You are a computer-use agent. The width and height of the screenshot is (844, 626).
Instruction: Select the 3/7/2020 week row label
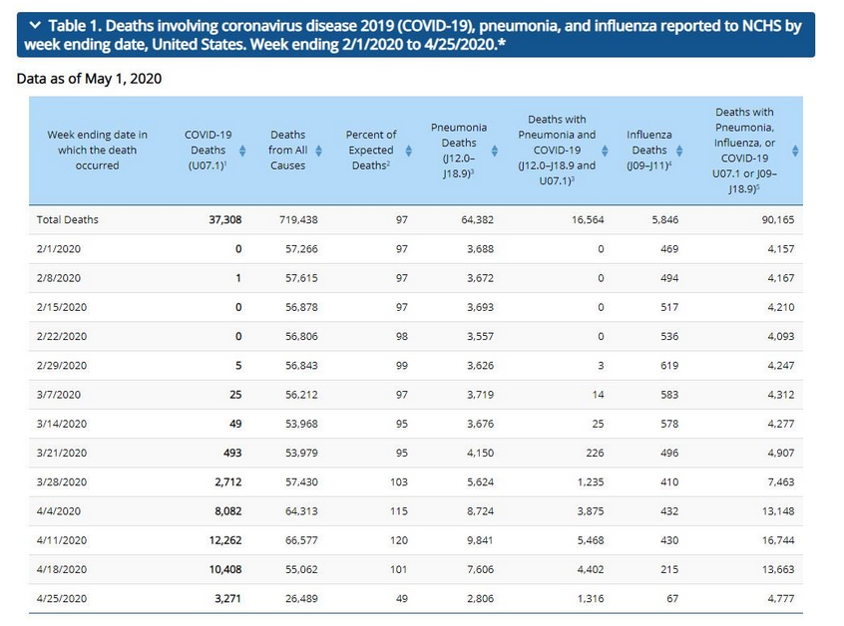(59, 394)
